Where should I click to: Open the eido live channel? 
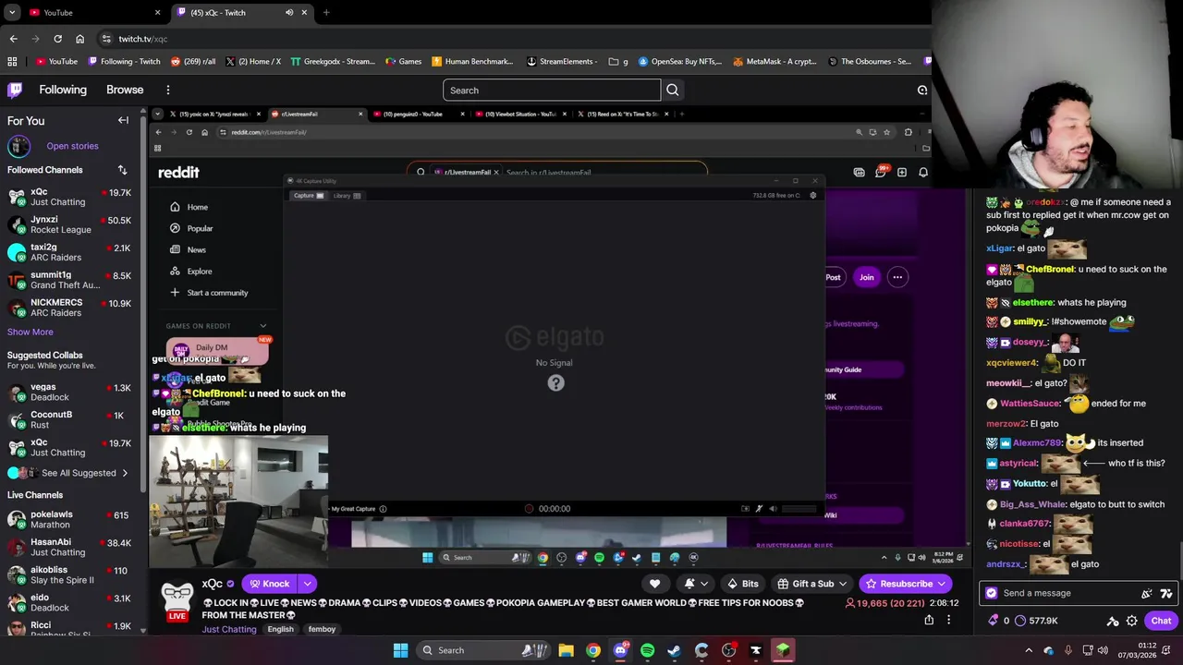[x=70, y=603]
